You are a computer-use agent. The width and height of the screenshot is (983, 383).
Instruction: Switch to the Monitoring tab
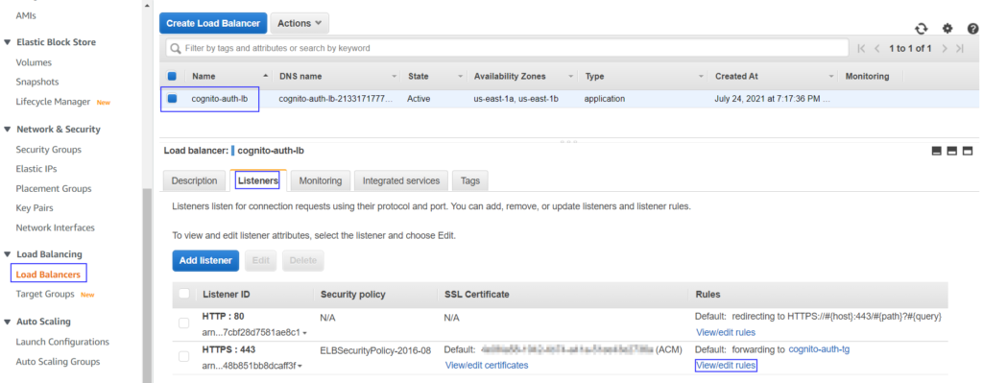pyautogui.click(x=321, y=180)
